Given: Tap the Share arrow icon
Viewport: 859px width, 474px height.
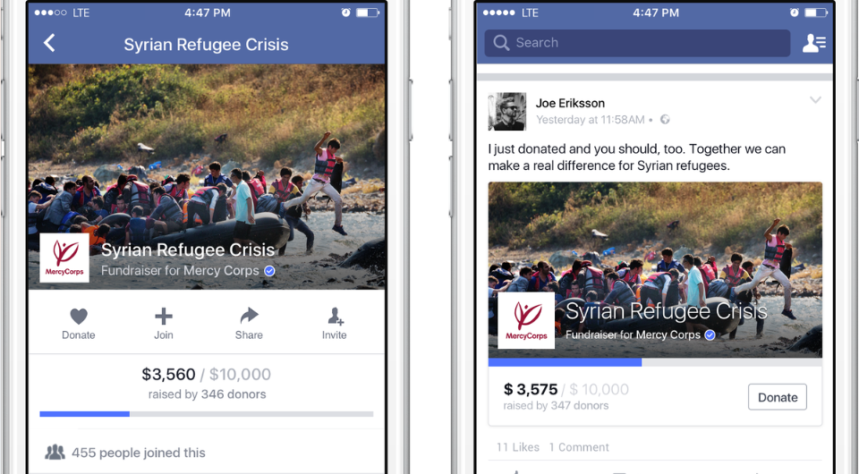Looking at the screenshot, I should pos(249,316).
